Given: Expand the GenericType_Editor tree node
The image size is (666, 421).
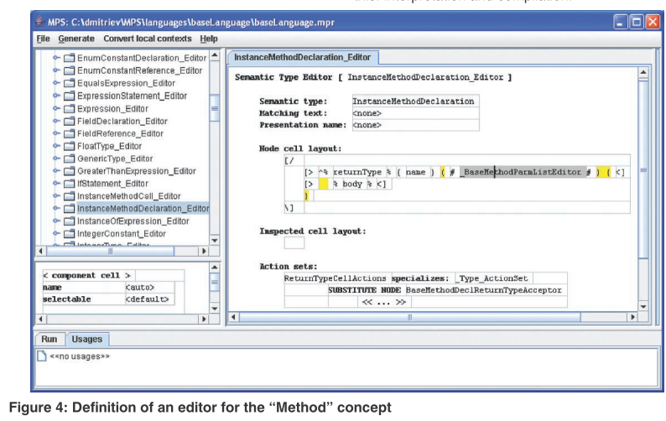Looking at the screenshot, I should [56, 159].
